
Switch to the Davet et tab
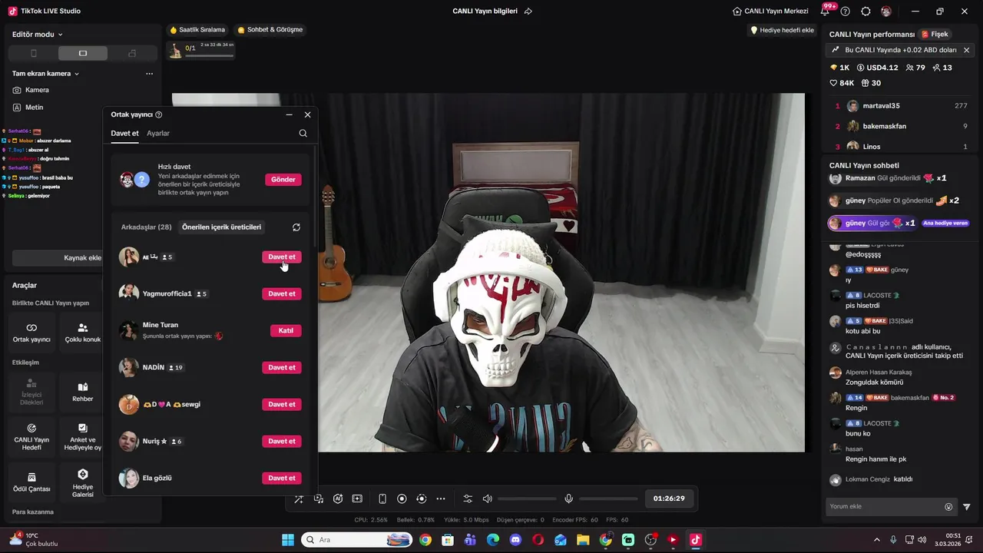click(124, 134)
